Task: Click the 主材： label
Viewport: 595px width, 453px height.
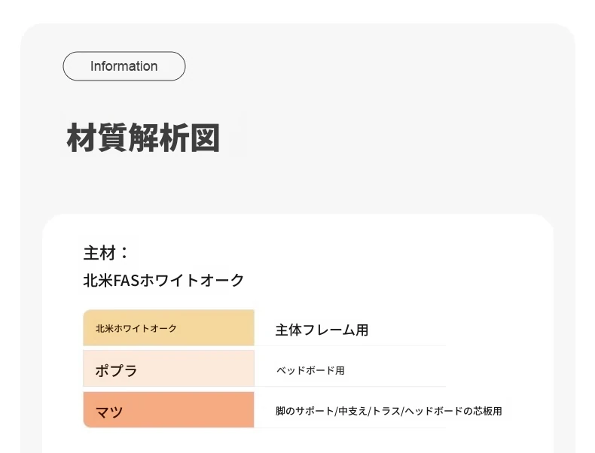Action: point(106,253)
